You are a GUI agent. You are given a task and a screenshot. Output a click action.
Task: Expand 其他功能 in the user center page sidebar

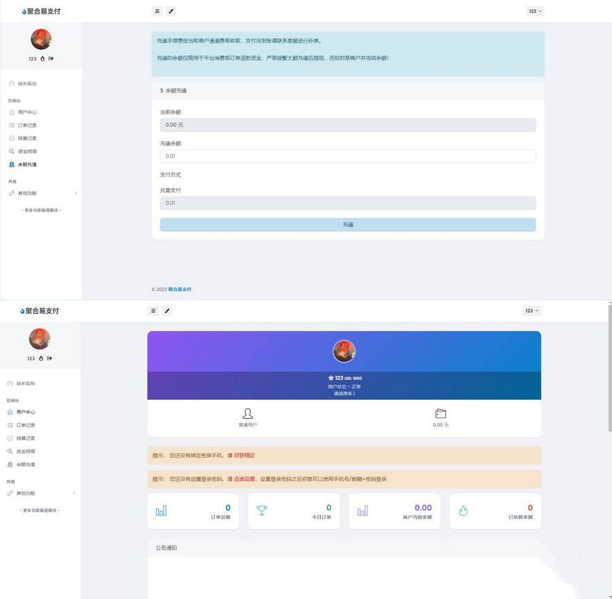pyautogui.click(x=40, y=493)
